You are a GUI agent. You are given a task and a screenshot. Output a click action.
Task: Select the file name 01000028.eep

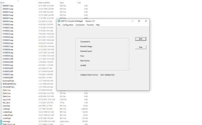click(x=8, y=50)
